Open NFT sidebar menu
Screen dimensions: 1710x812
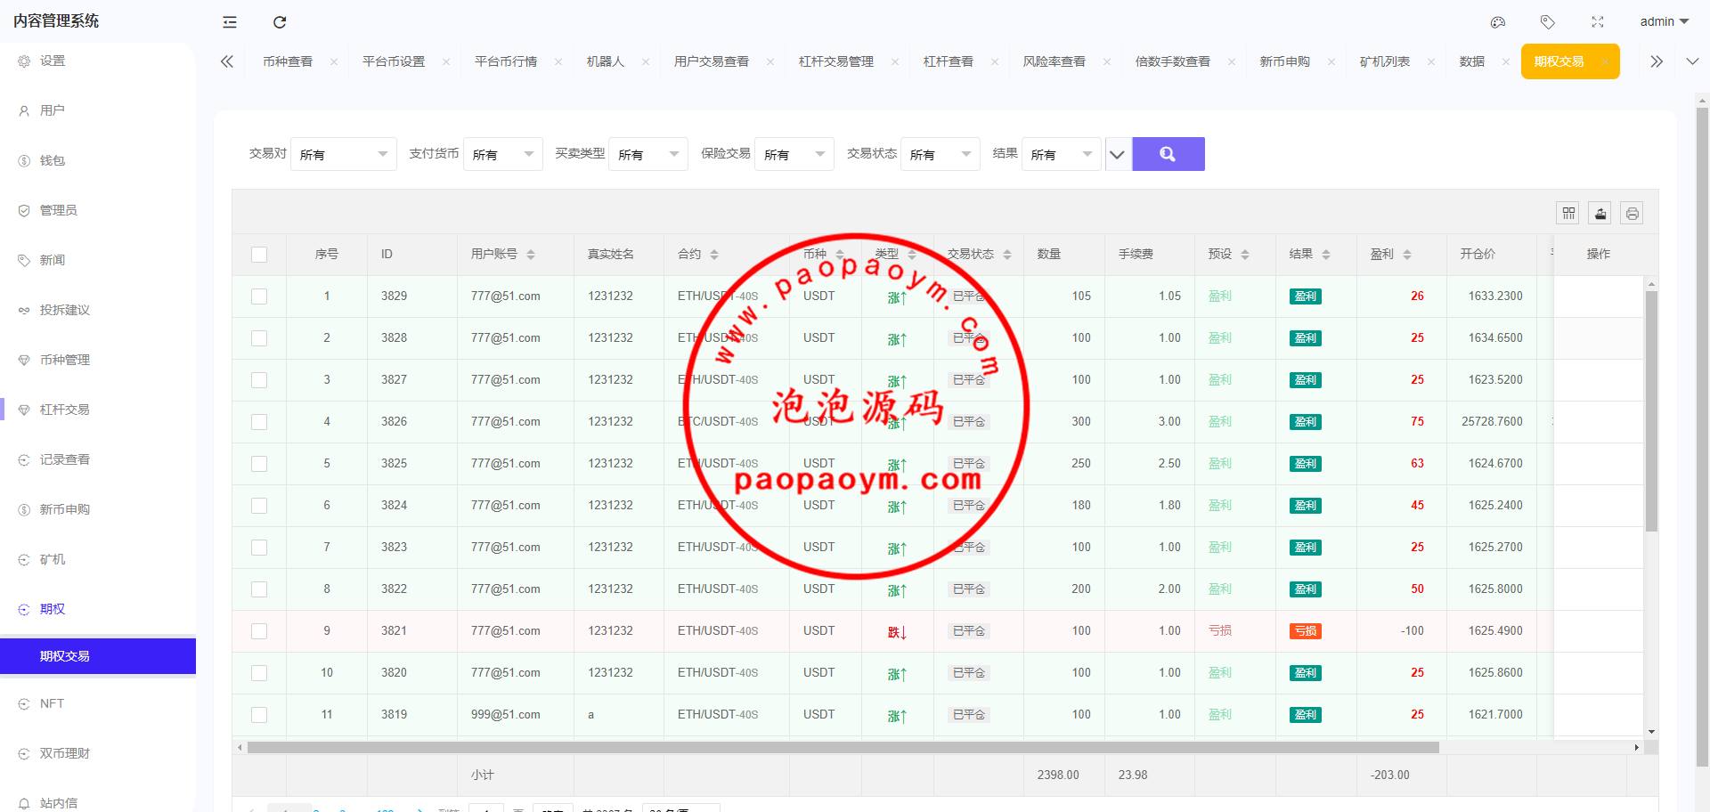(x=98, y=703)
